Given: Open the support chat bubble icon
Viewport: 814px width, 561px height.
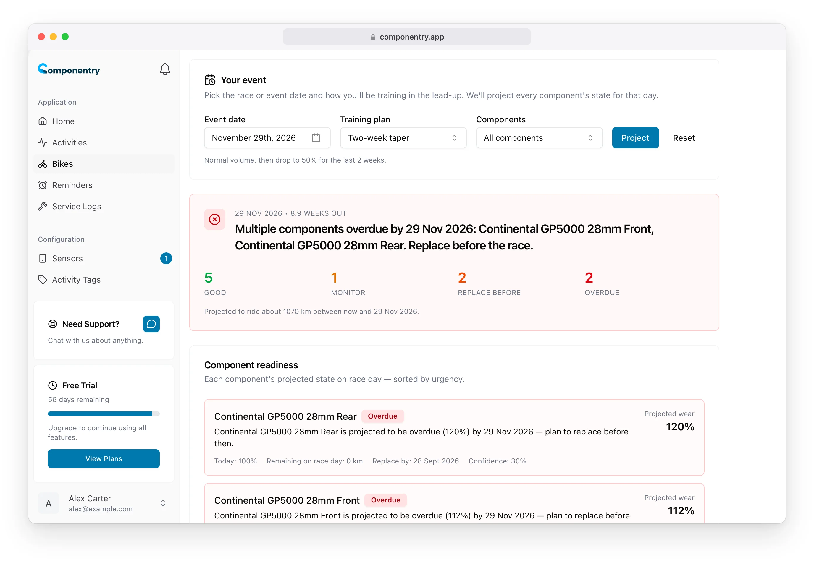Looking at the screenshot, I should coord(151,324).
